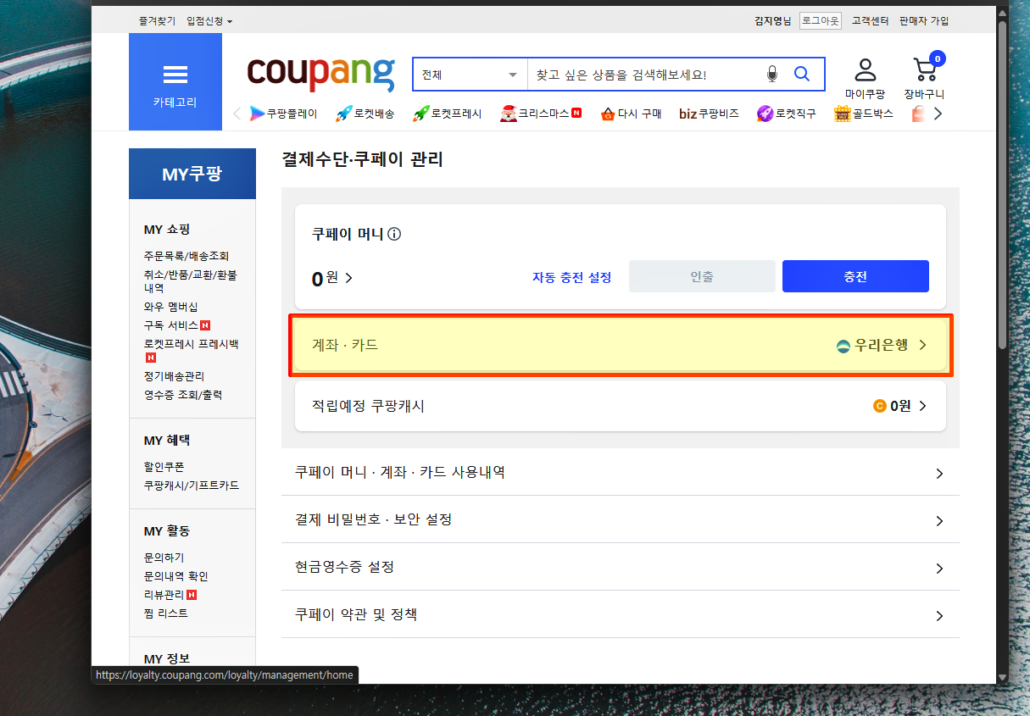Image resolution: width=1030 pixels, height=716 pixels.
Task: Open 주문목록/배송조회 in sidebar
Action: tap(187, 256)
